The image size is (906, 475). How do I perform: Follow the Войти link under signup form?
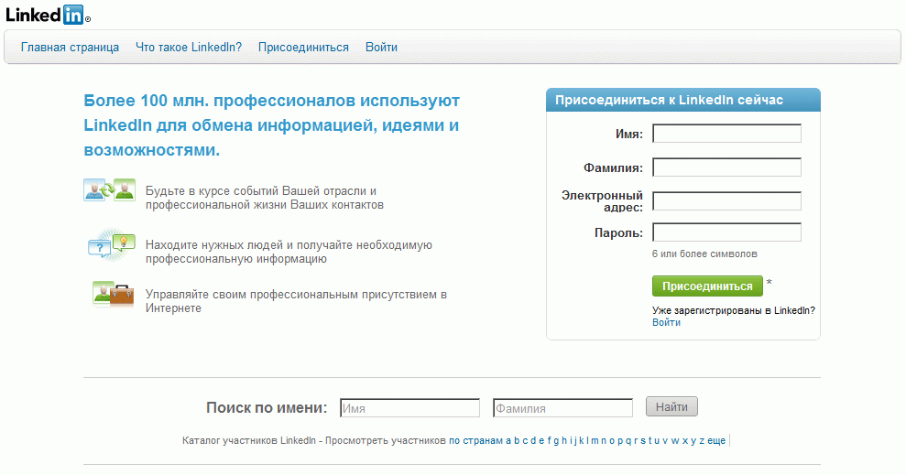pyautogui.click(x=666, y=323)
